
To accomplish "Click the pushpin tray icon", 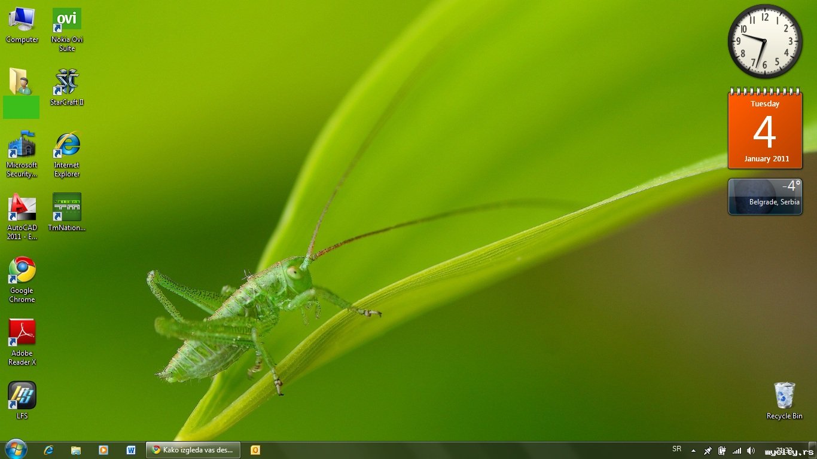I will pos(708,451).
